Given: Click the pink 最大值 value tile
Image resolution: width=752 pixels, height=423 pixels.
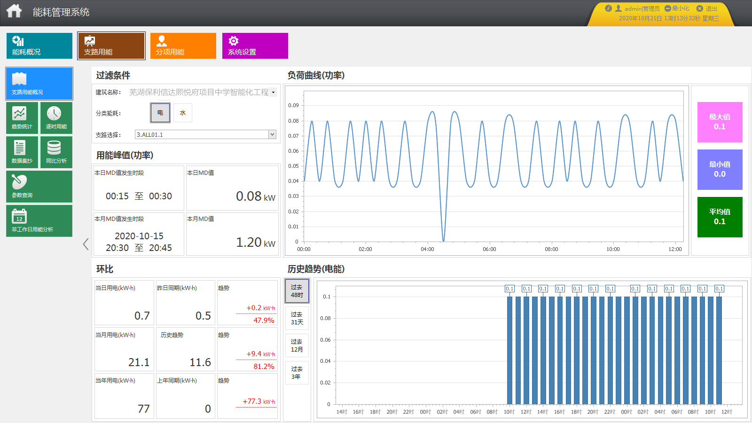Looking at the screenshot, I should 720,122.
